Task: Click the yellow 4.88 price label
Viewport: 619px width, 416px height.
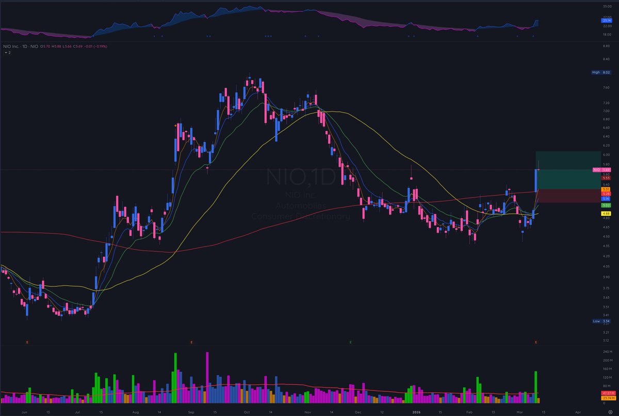Action: click(x=606, y=214)
